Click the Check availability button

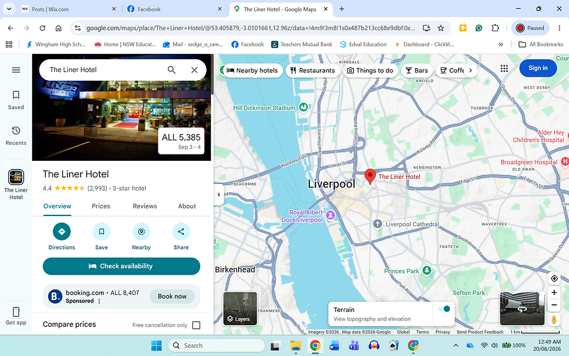121,267
